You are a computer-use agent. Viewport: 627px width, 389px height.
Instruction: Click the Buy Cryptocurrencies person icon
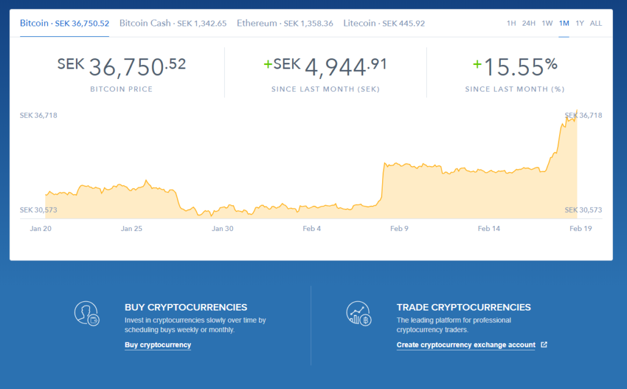(x=86, y=313)
